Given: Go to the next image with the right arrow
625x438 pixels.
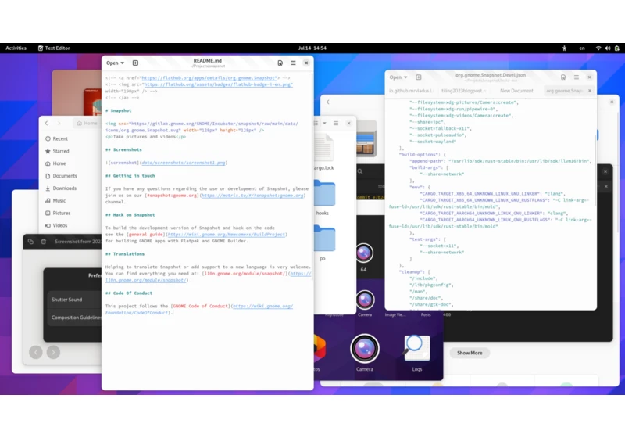Looking at the screenshot, I should point(53,352).
